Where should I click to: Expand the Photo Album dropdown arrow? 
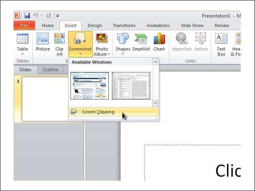(109, 54)
